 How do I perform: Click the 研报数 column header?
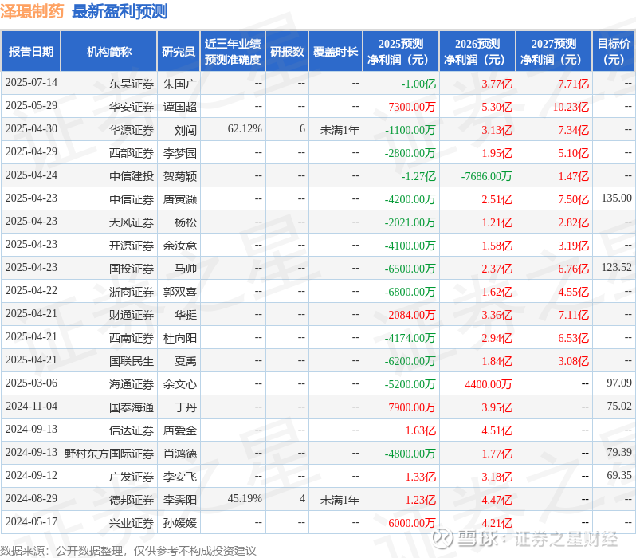287,52
